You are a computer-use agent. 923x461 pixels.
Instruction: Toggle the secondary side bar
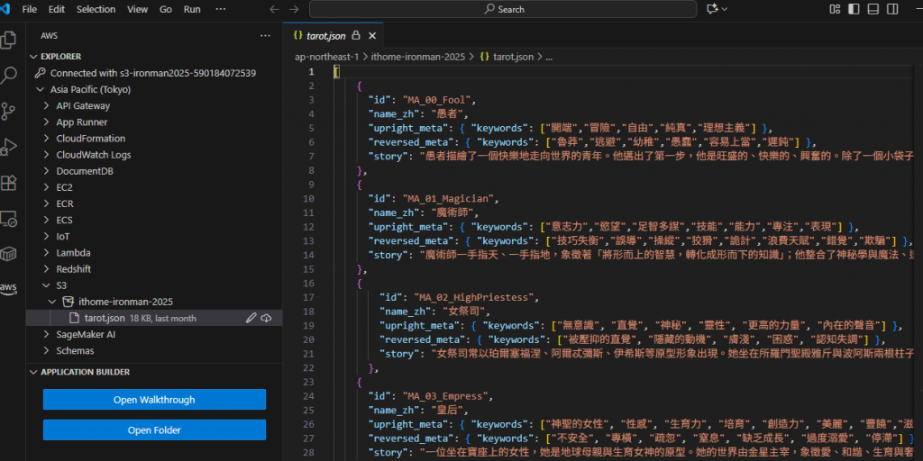(x=892, y=9)
